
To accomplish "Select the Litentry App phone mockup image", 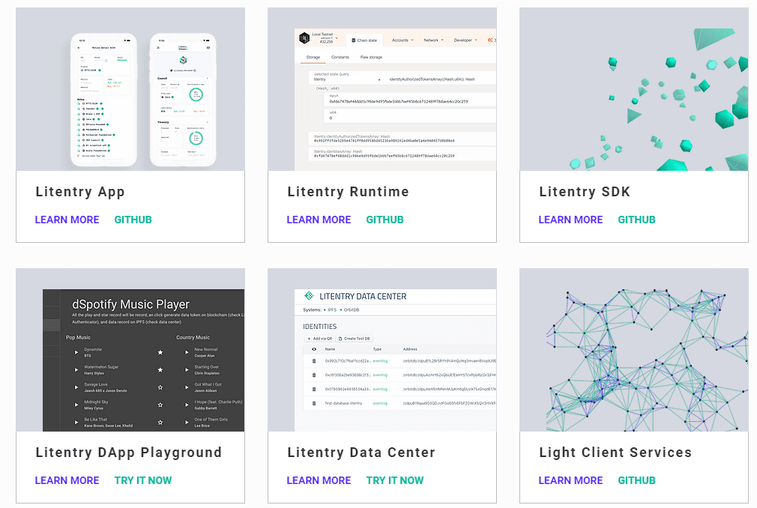I will tap(130, 88).
